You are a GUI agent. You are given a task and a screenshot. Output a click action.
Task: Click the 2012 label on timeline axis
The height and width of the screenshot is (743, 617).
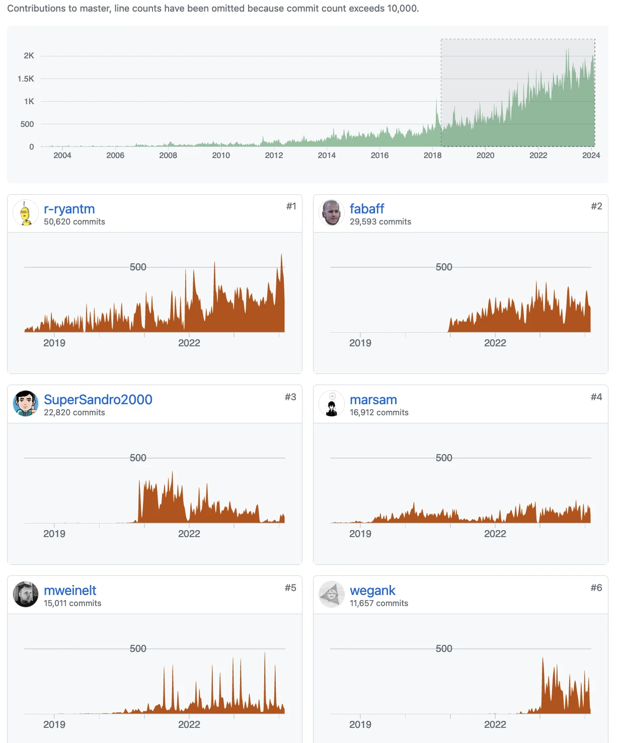(274, 156)
